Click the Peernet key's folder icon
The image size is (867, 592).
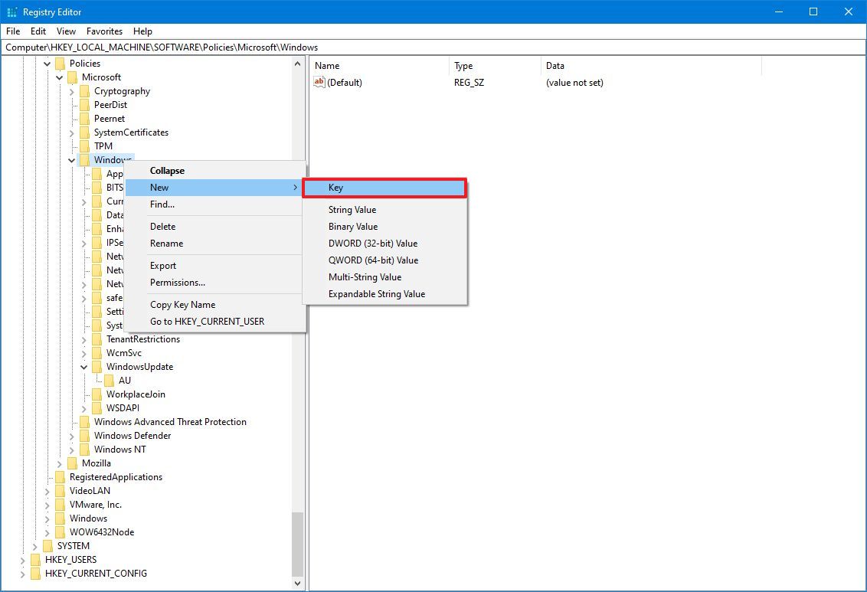[84, 118]
